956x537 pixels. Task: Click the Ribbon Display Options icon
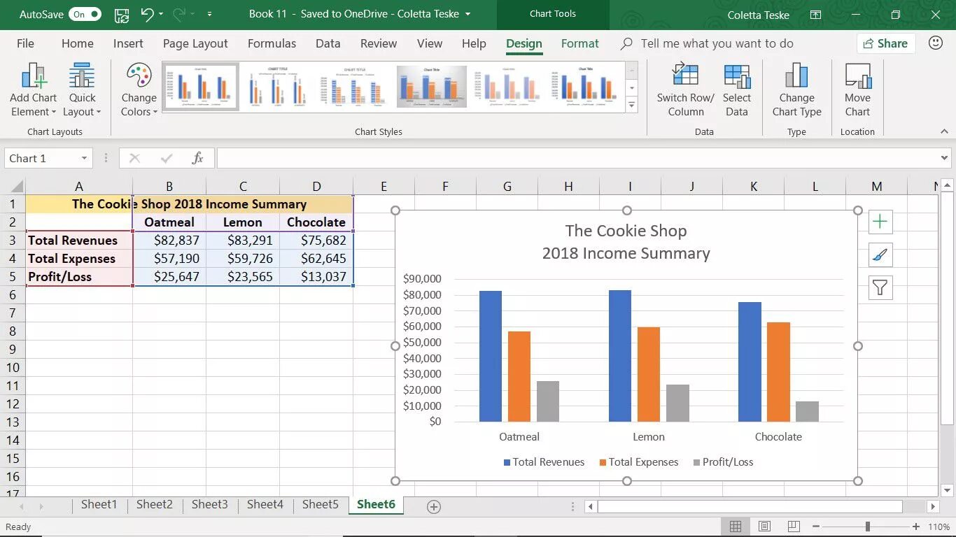[x=815, y=15]
